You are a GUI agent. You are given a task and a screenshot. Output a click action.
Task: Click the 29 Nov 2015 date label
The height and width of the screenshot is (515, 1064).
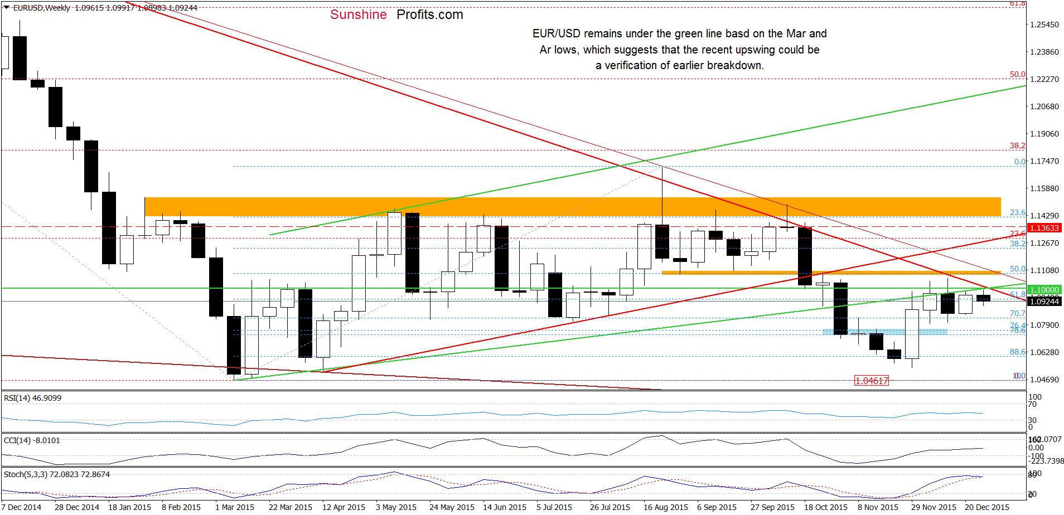934,507
